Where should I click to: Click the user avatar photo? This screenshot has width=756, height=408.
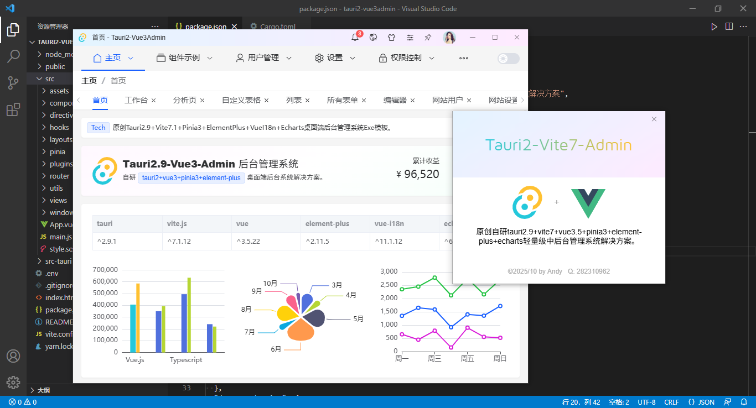coord(449,37)
